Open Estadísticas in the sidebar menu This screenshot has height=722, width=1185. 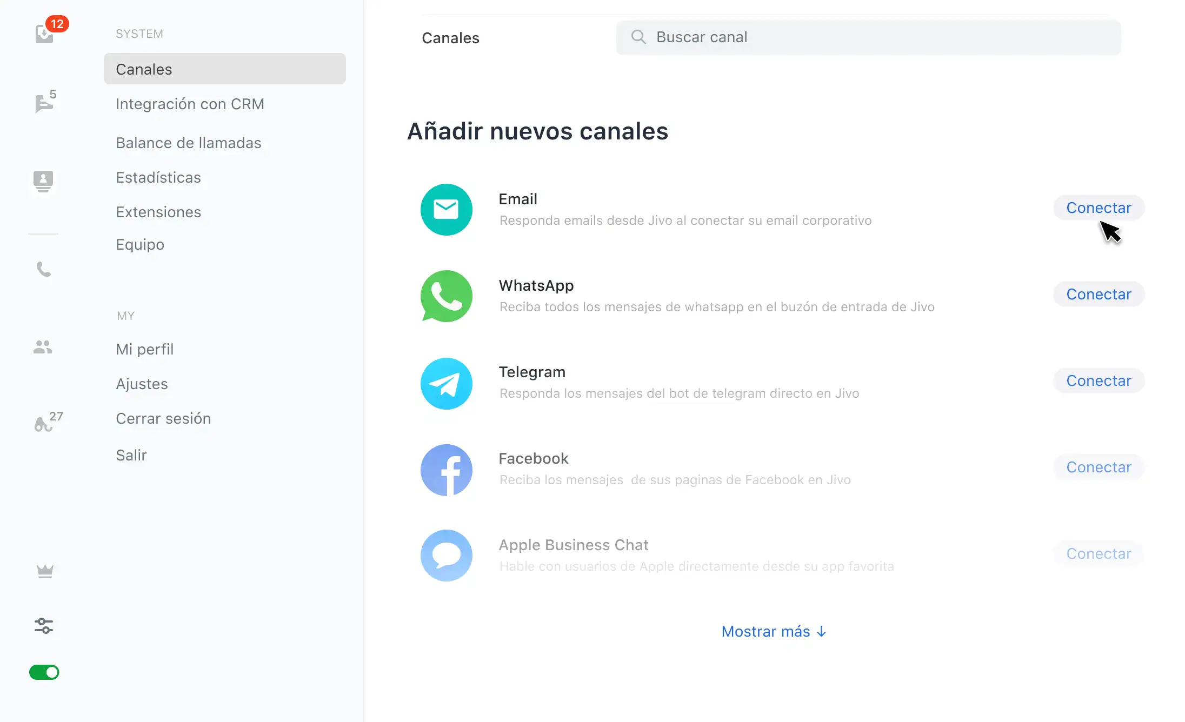tap(158, 177)
